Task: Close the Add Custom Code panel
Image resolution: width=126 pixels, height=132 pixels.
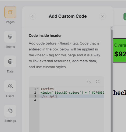Action: (x=102, y=16)
